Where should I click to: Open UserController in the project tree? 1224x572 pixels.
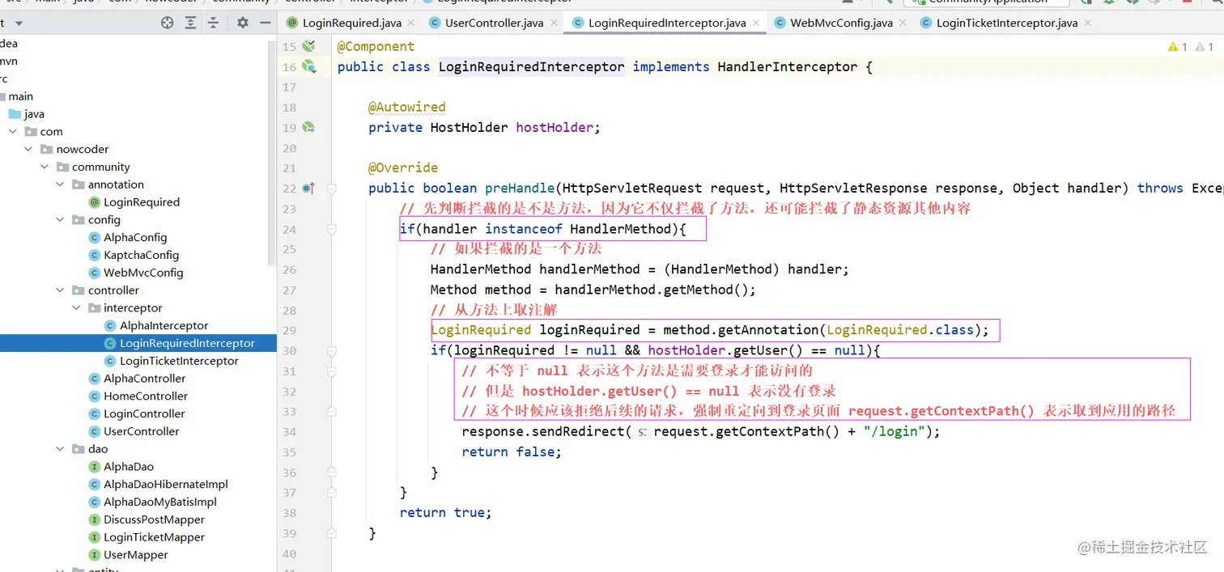point(142,431)
